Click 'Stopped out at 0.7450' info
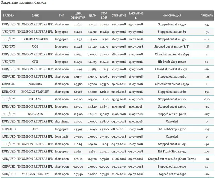This screenshot has width=215, height=178. [x=172, y=174]
